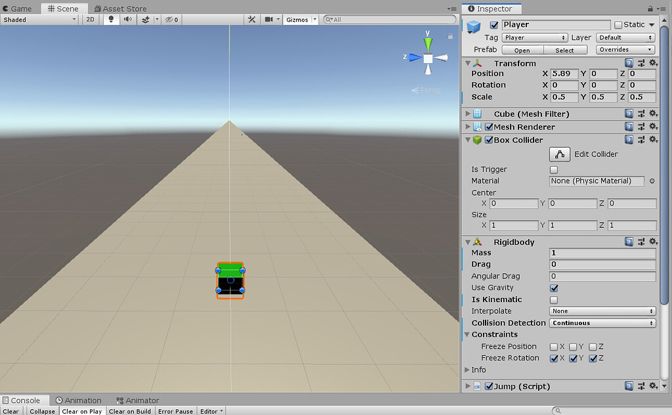Toggle scene lighting with the bulb icon

(x=110, y=19)
